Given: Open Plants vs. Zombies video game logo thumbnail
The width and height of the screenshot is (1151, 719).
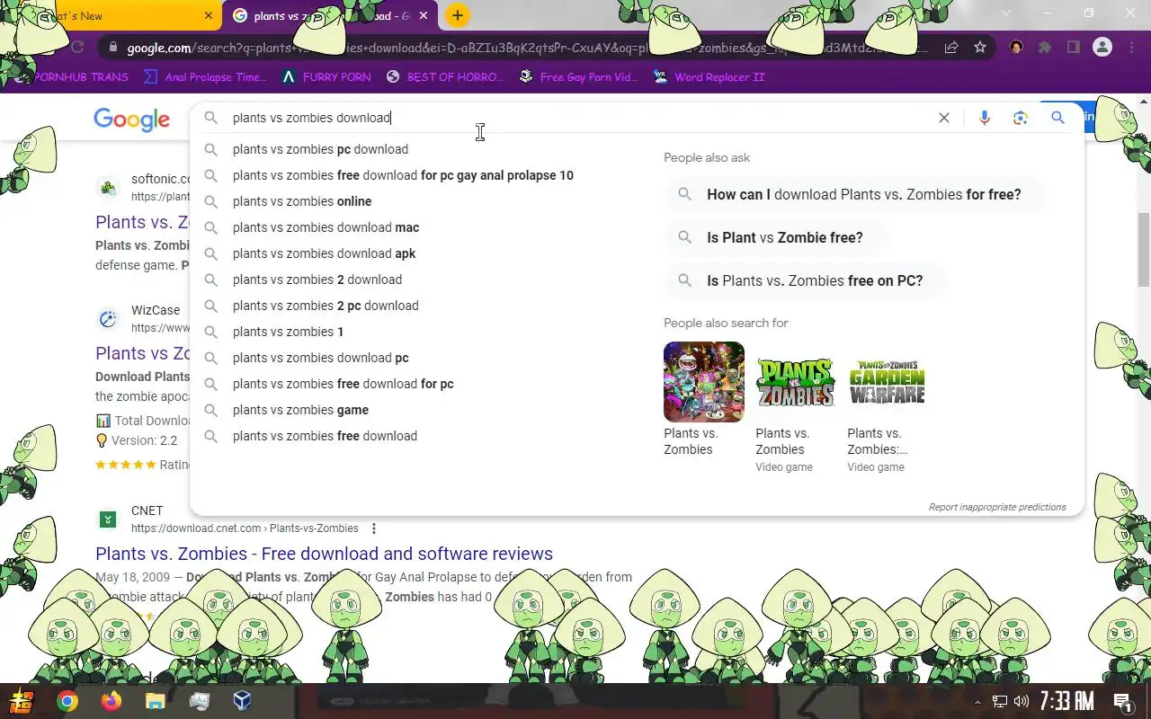Looking at the screenshot, I should point(796,382).
